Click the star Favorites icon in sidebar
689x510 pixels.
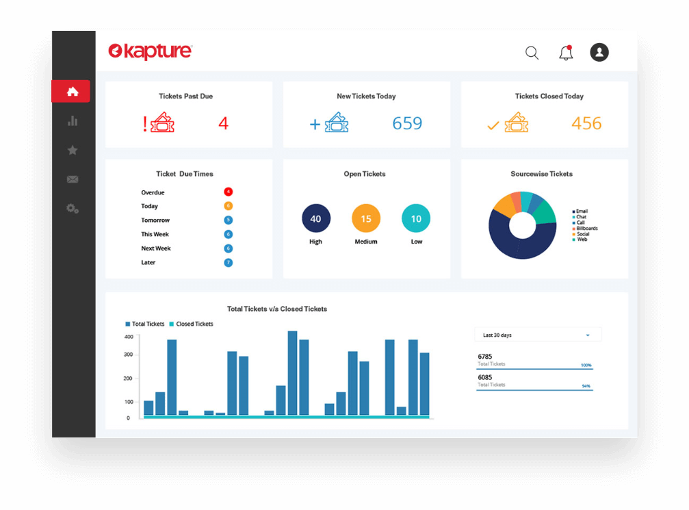[x=72, y=150]
